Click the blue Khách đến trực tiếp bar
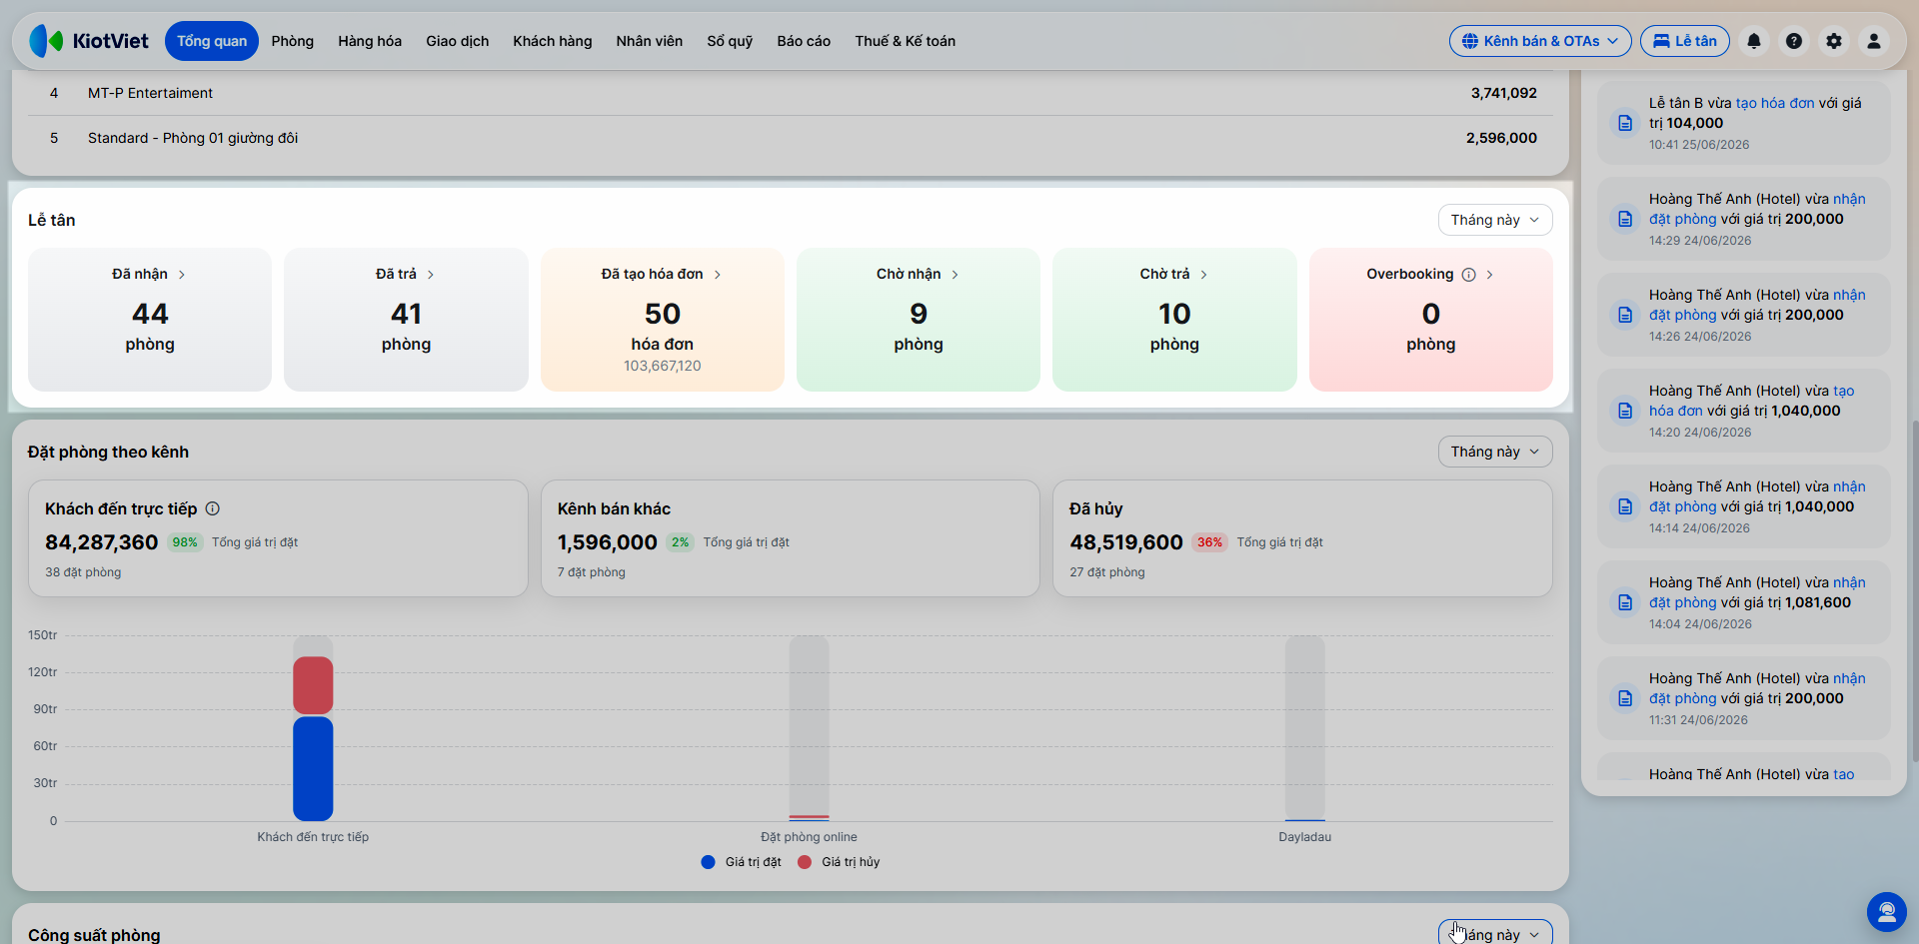This screenshot has width=1919, height=944. pyautogui.click(x=313, y=768)
